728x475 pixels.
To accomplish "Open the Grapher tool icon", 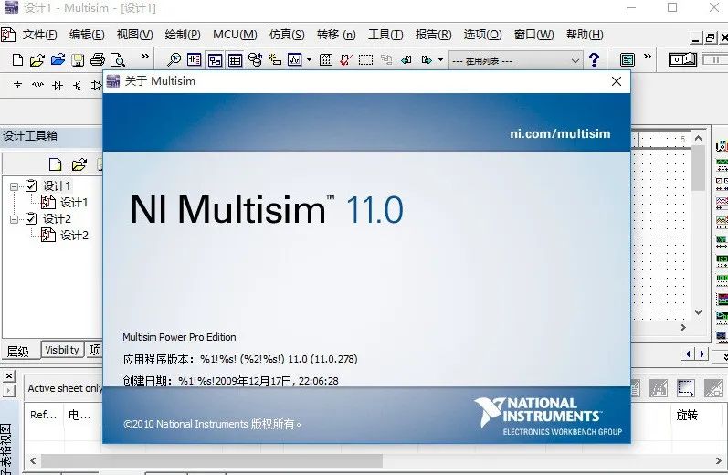I will pos(295,60).
